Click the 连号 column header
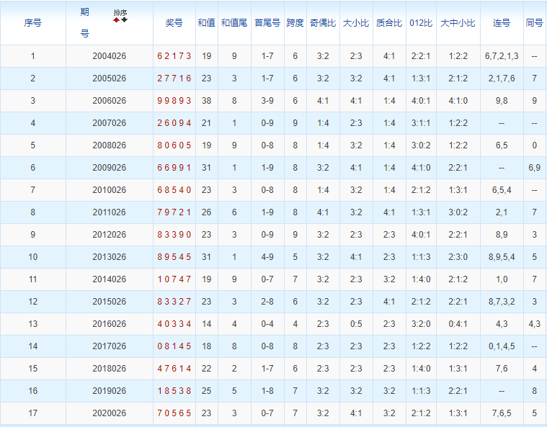This screenshot has width=547, height=427. click(x=502, y=23)
